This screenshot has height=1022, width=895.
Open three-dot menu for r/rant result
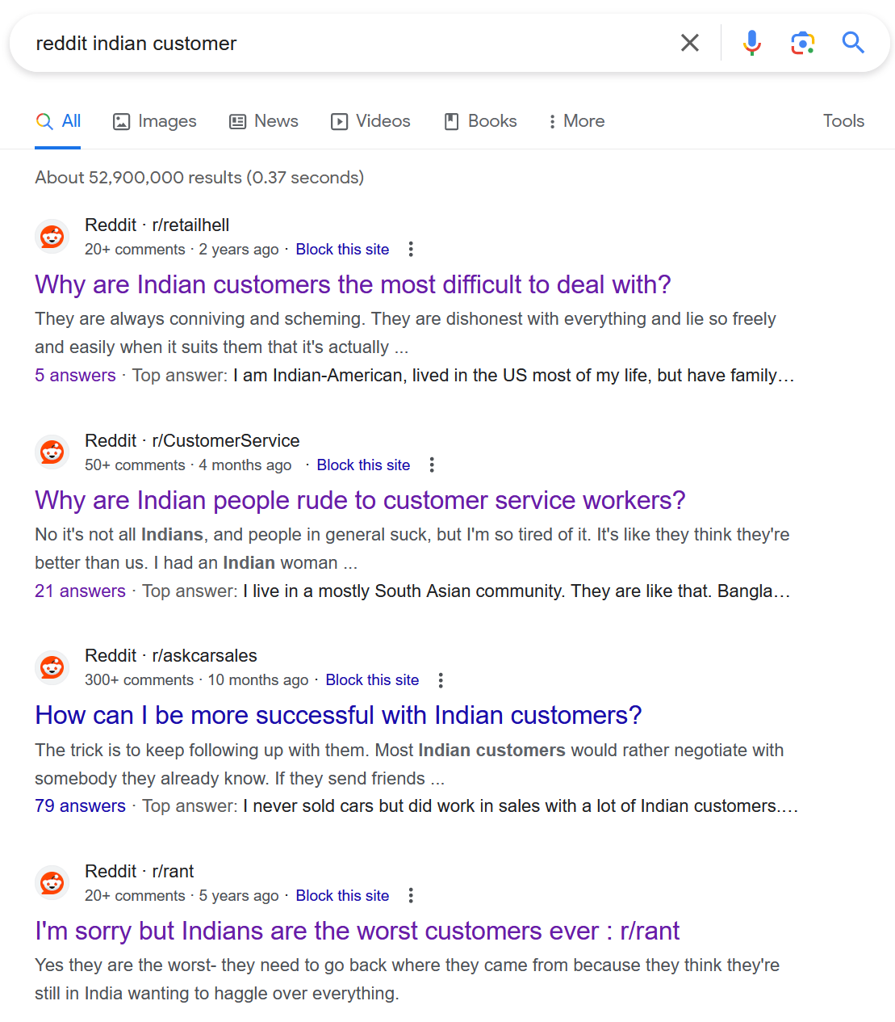tap(411, 895)
